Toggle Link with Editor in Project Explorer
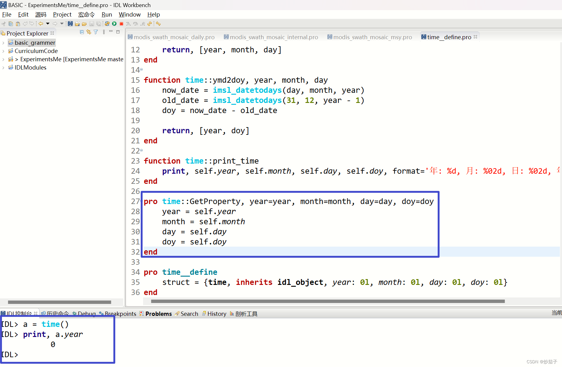The width and height of the screenshot is (562, 367). [x=89, y=32]
